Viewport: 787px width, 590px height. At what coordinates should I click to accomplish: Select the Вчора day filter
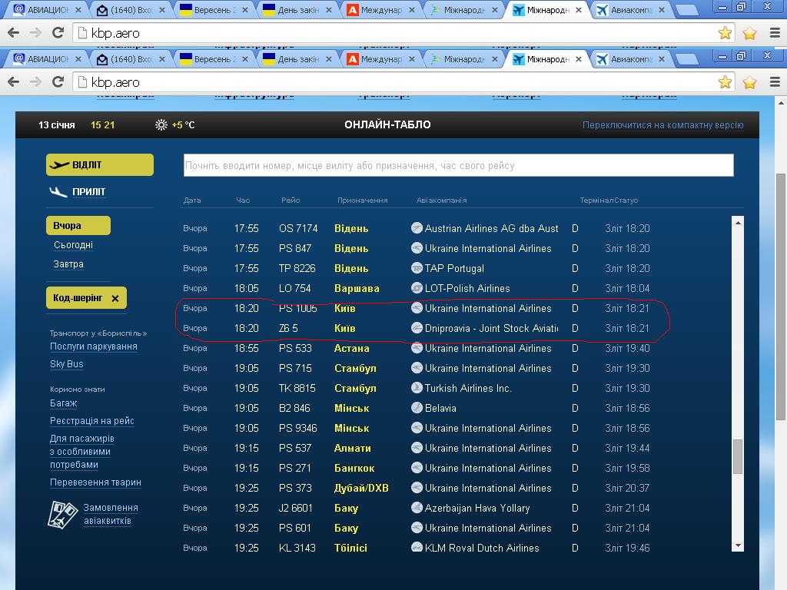coord(68,226)
